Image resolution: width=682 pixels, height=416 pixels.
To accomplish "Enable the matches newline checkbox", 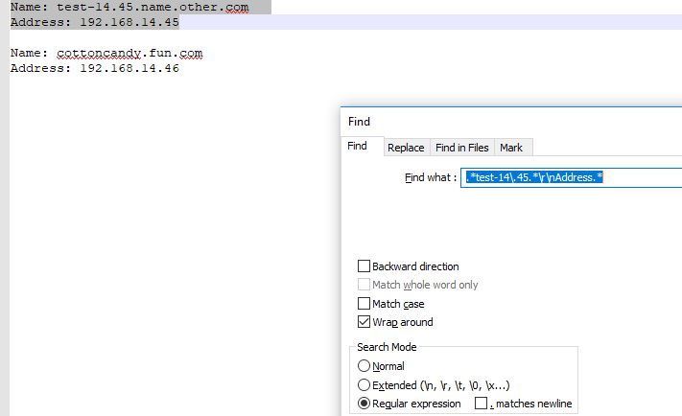I will (482, 404).
